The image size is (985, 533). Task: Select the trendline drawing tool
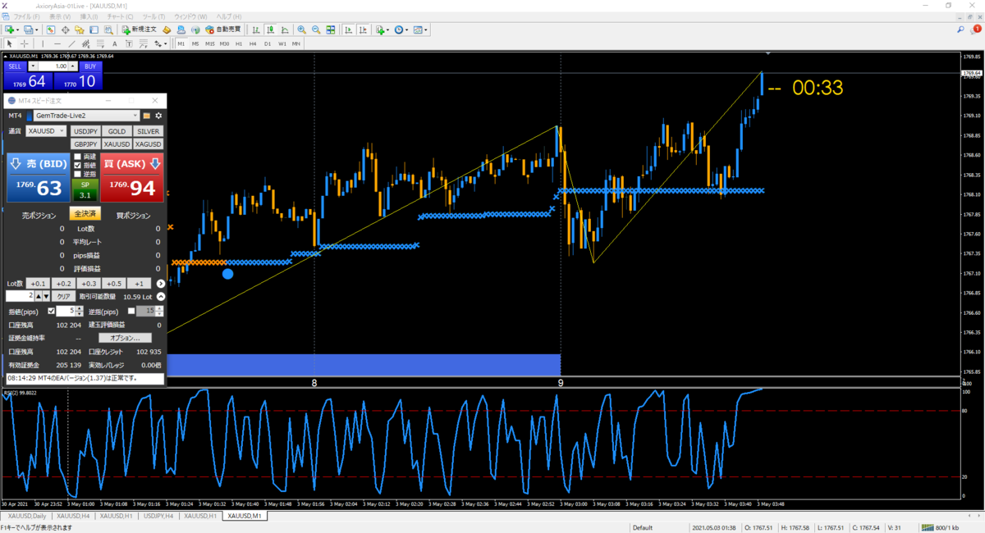point(72,43)
